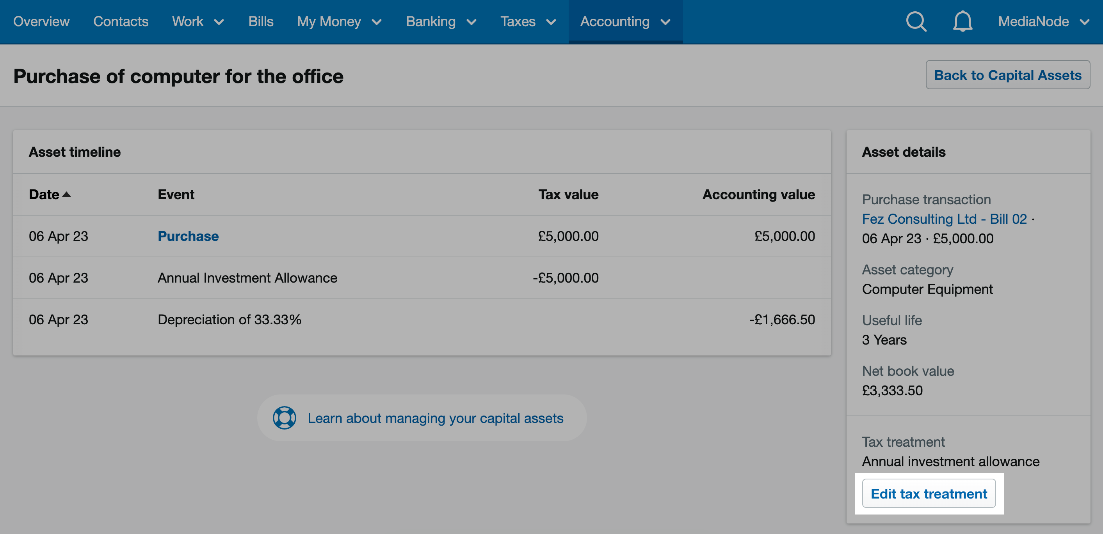Click Learn about managing your capital assets
The image size is (1103, 534).
[436, 418]
